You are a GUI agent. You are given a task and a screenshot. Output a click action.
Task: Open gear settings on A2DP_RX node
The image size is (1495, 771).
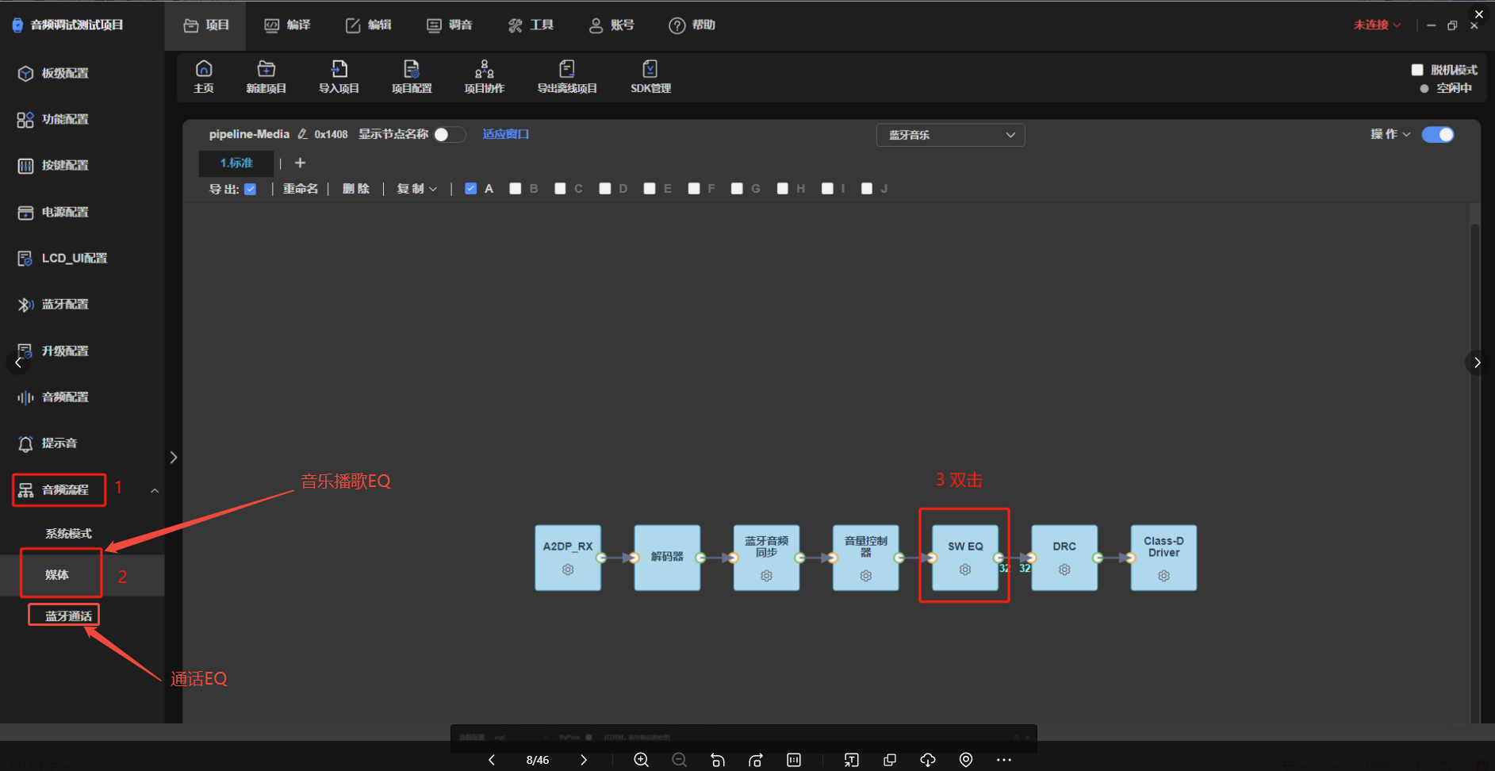pyautogui.click(x=568, y=570)
